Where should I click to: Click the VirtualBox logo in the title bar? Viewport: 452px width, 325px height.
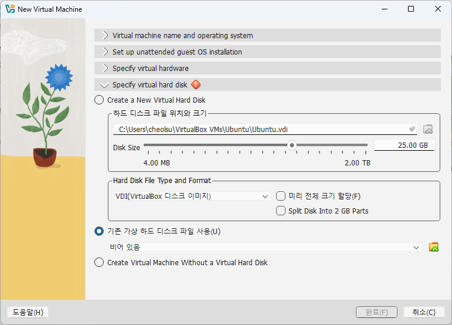point(10,9)
